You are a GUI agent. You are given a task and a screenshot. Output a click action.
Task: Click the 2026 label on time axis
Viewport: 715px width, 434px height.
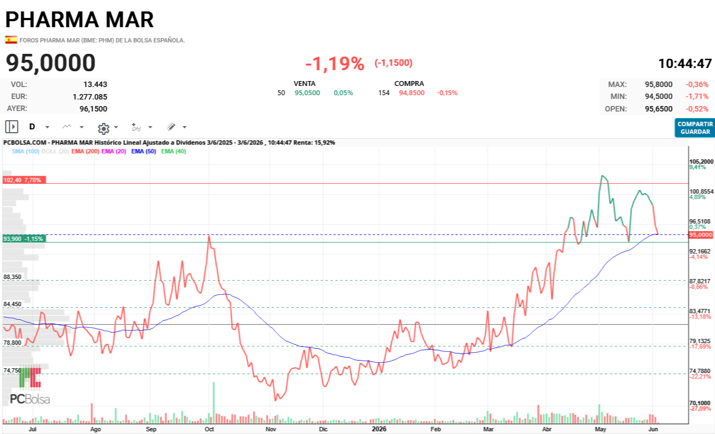[x=379, y=429]
